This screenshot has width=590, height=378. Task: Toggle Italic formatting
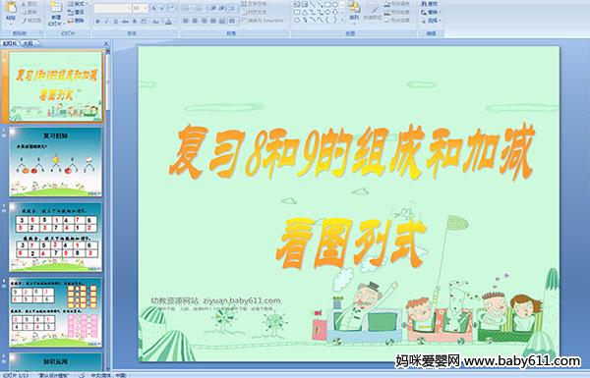pos(106,22)
